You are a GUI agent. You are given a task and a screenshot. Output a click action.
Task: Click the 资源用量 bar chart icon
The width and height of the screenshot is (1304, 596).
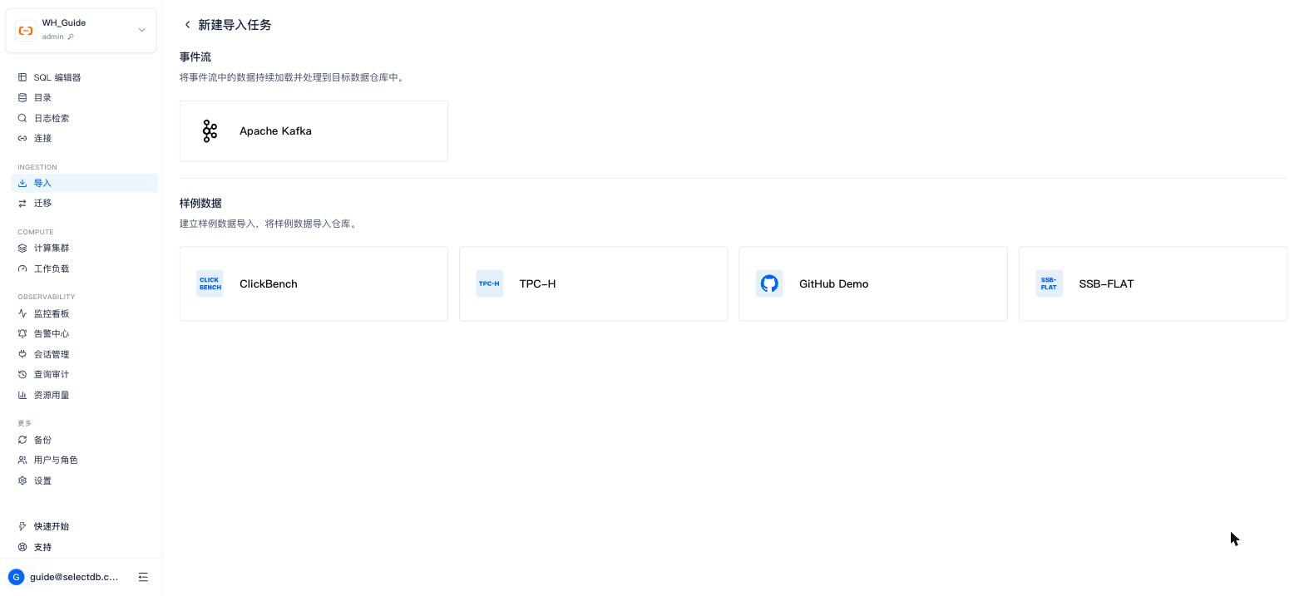click(22, 395)
